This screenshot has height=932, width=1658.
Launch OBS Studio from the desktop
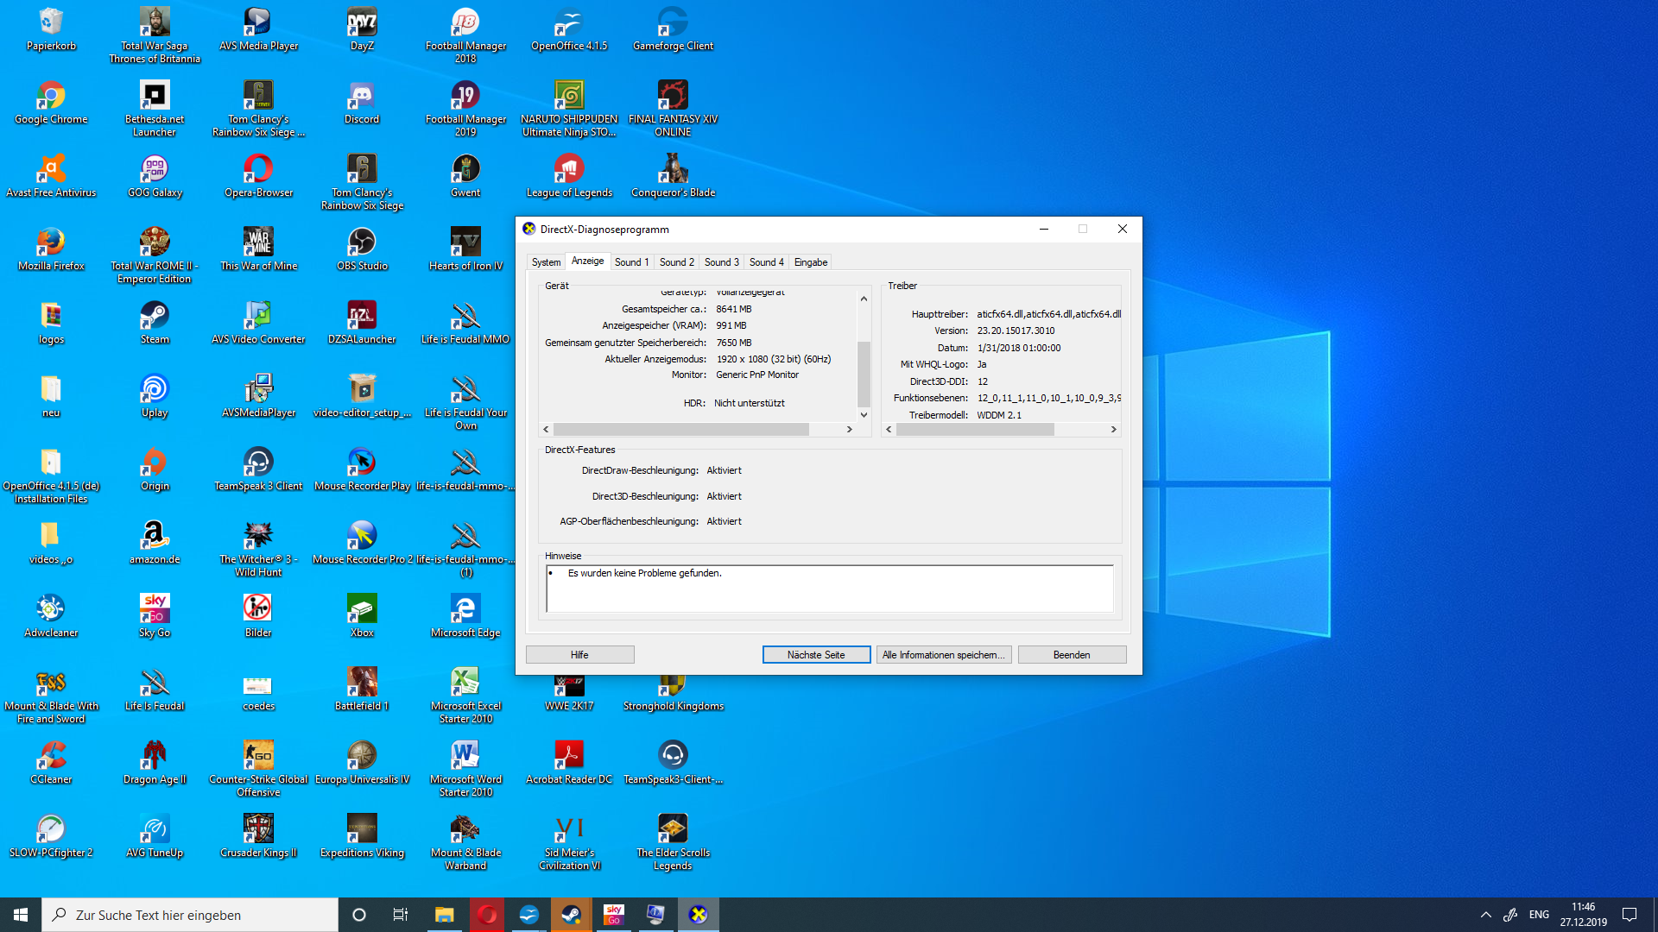coord(362,242)
